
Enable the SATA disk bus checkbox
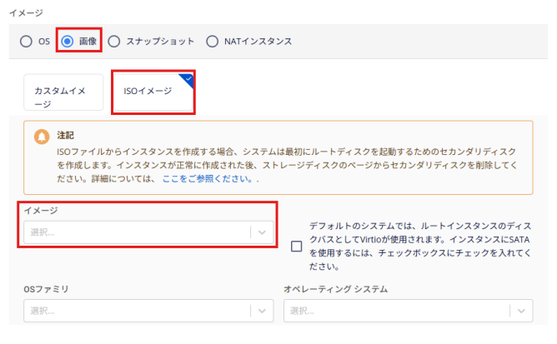[x=296, y=247]
